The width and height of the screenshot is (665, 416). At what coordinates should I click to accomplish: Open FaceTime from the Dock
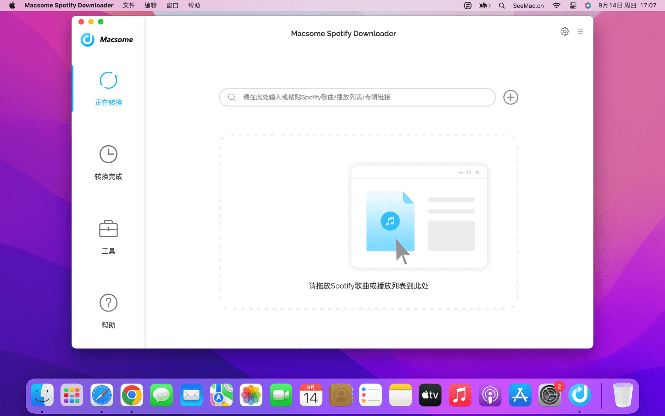point(281,395)
